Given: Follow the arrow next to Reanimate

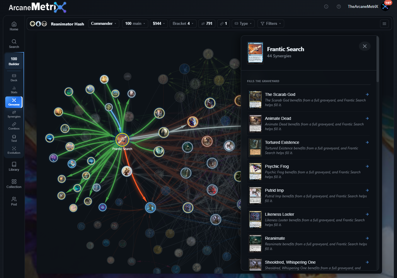Looking at the screenshot, I should [367, 238].
